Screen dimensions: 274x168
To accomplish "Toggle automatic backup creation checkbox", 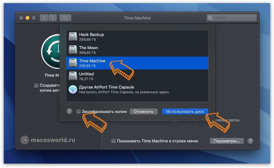I will [36, 85].
